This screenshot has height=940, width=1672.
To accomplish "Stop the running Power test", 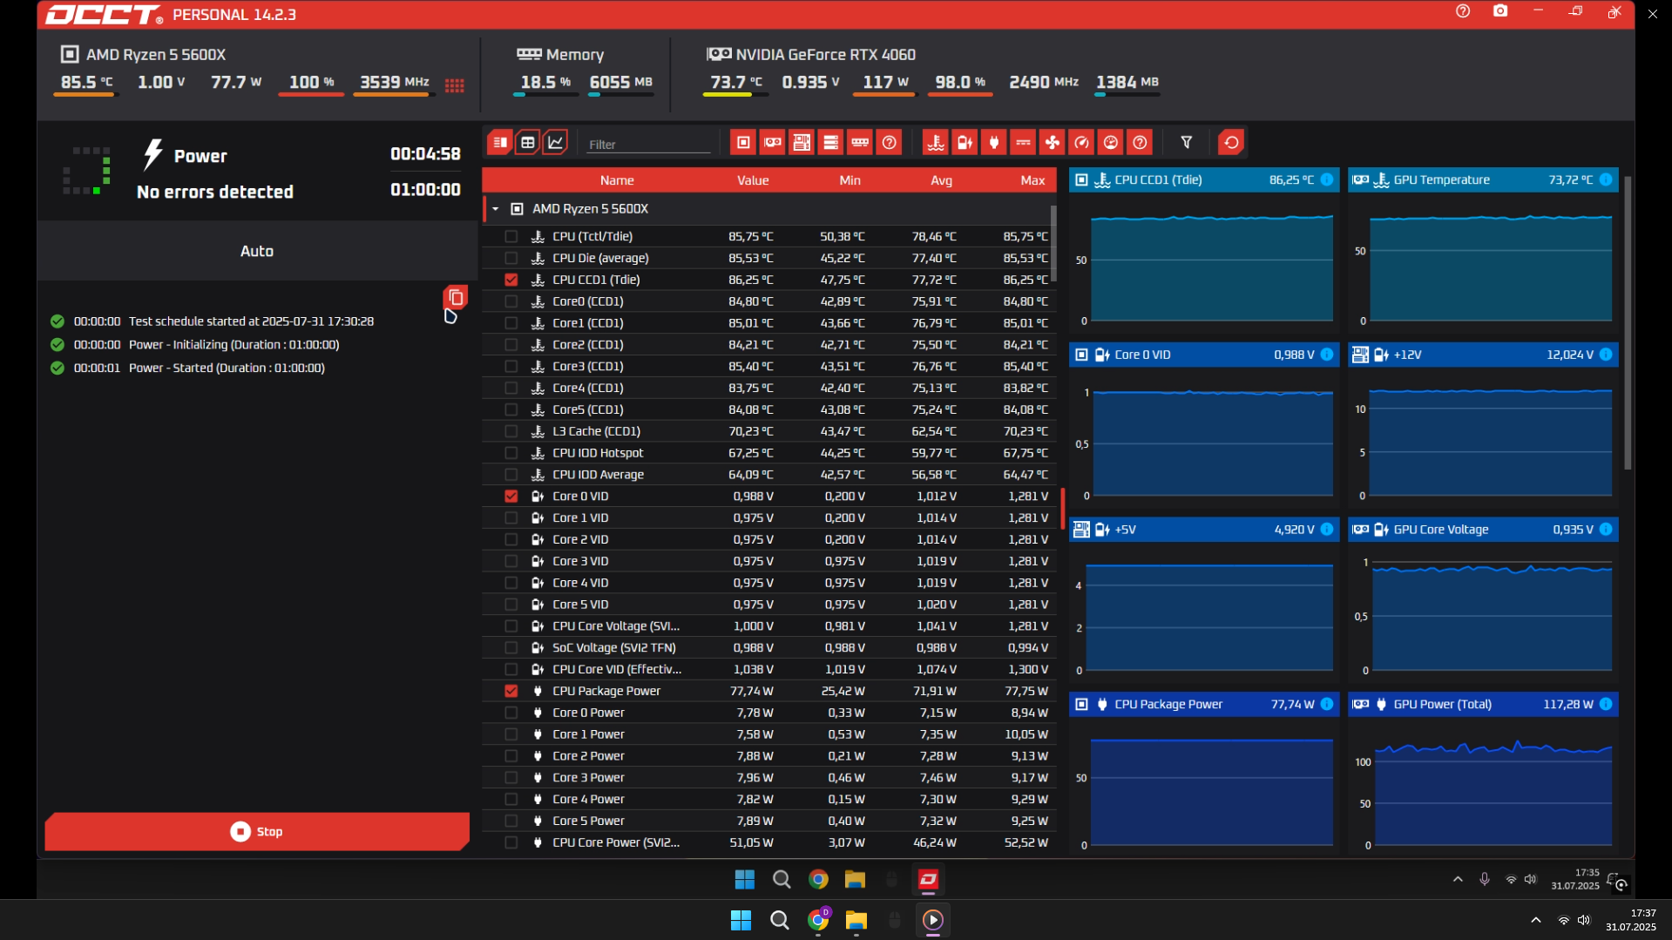I will [257, 832].
